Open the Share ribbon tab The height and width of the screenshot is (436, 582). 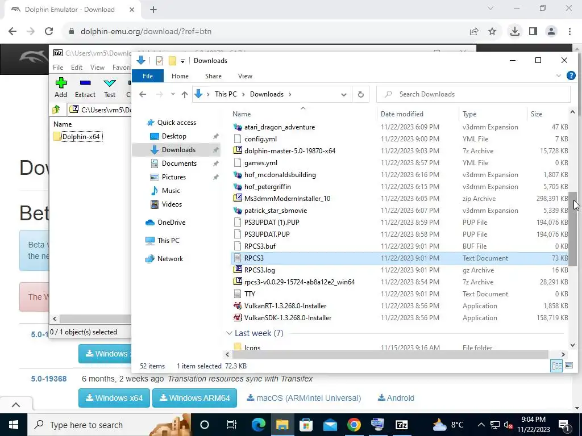tap(214, 76)
